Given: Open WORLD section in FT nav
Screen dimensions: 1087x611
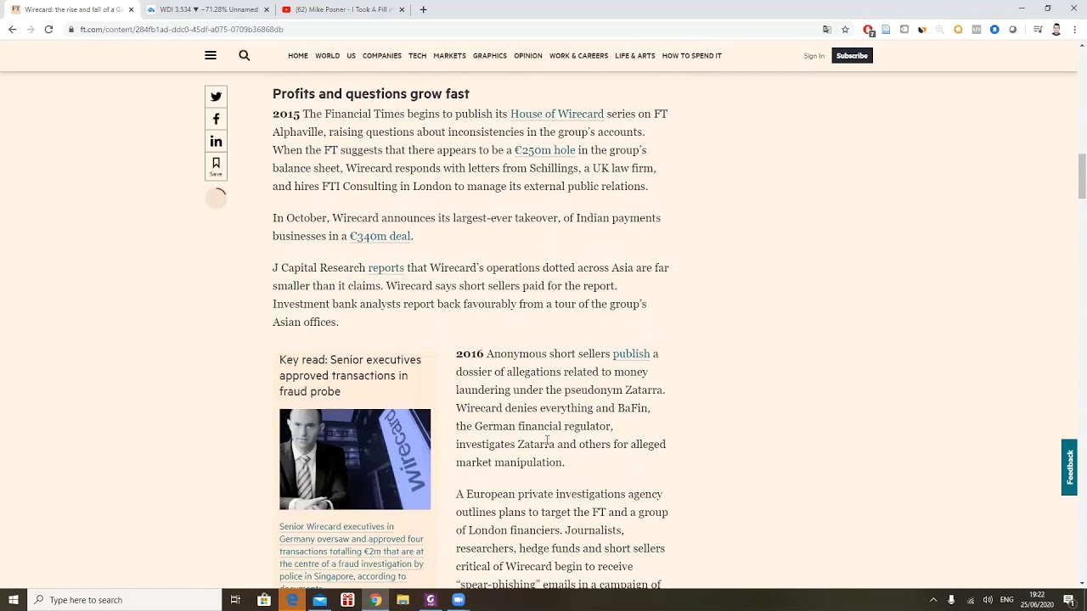Looking at the screenshot, I should 327,56.
